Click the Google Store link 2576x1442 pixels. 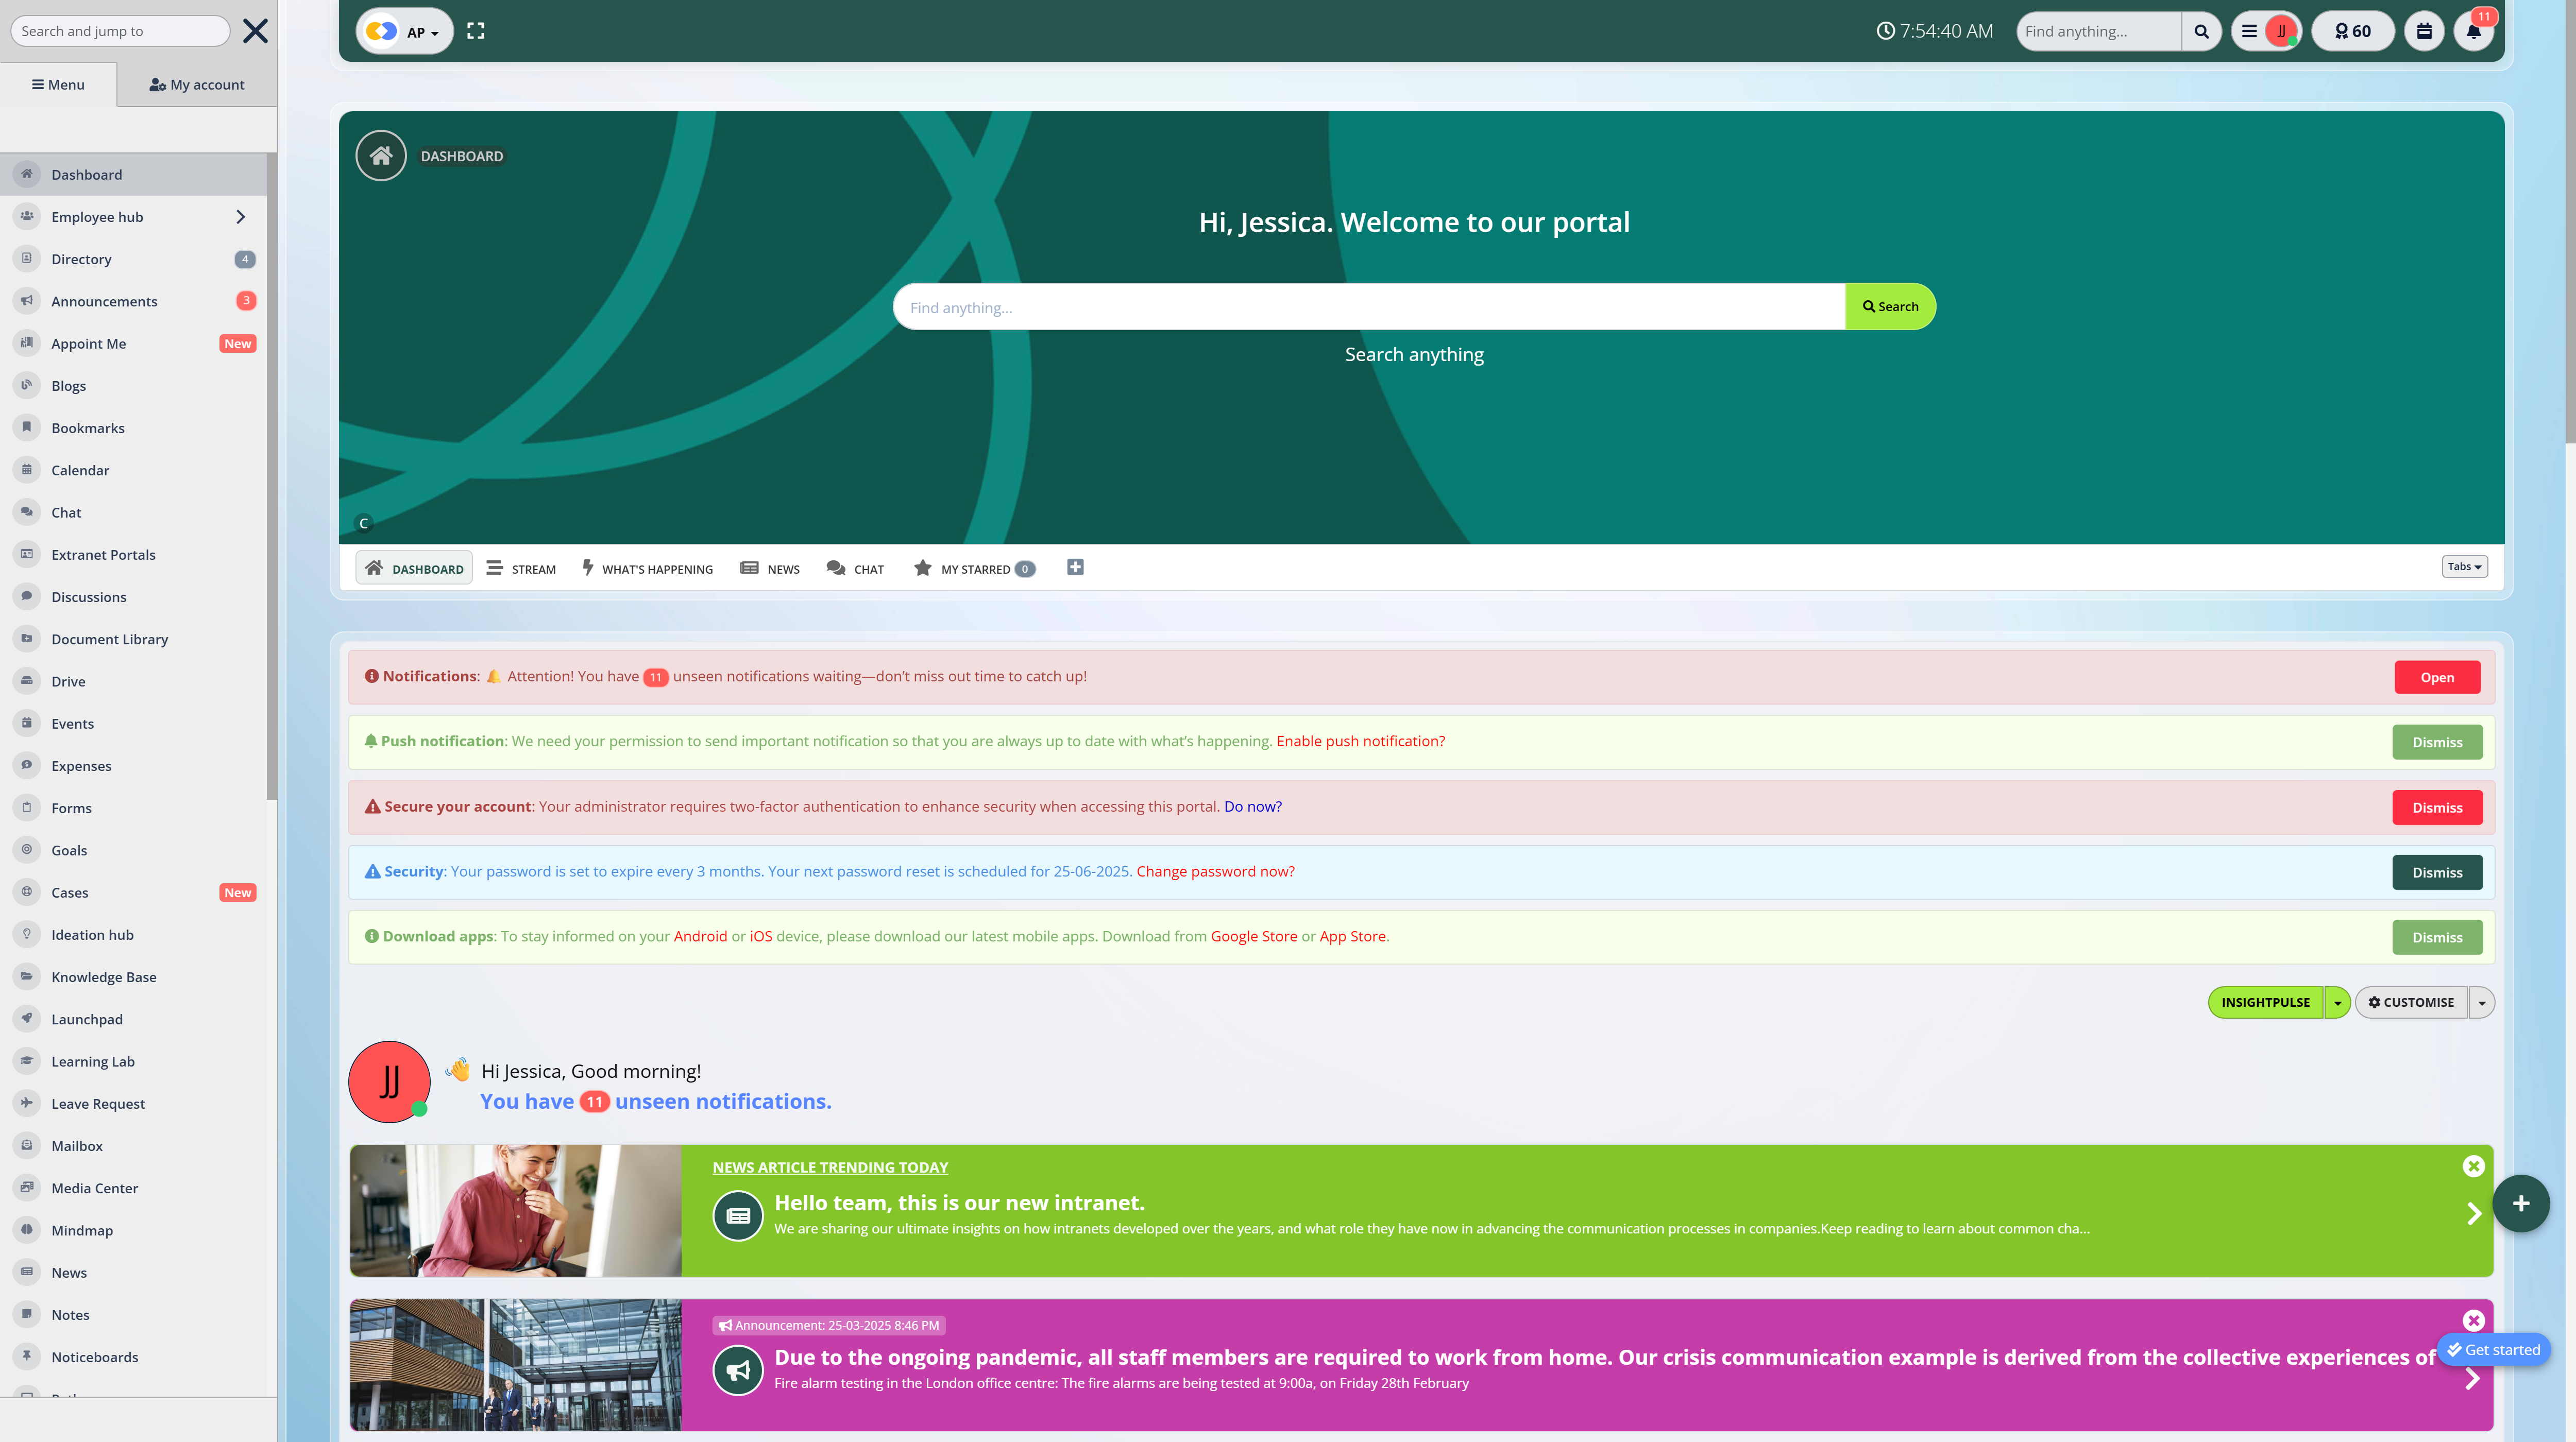pyautogui.click(x=1254, y=936)
